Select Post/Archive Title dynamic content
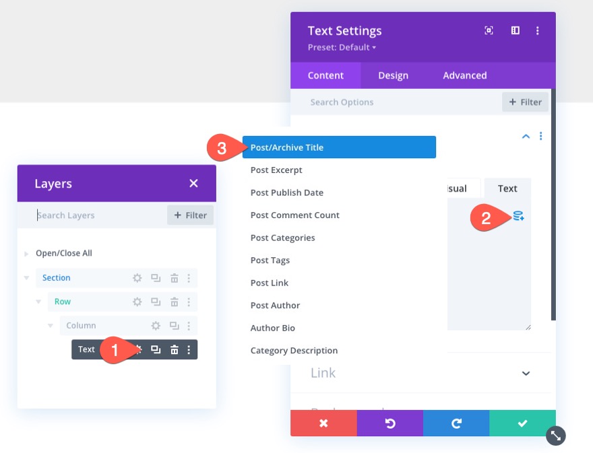This screenshot has height=453, width=593. [x=339, y=147]
